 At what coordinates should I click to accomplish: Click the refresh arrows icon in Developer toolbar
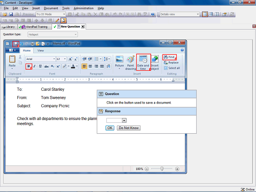[x=232, y=14]
